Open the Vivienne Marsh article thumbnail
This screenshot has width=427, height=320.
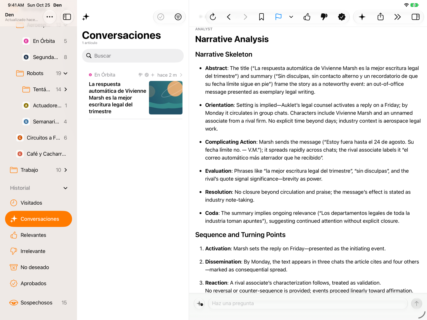coord(166,98)
